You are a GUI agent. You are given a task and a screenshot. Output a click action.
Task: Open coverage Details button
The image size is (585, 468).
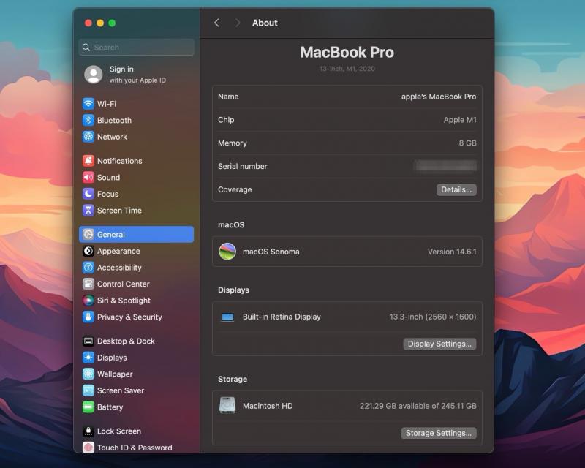[x=456, y=189]
